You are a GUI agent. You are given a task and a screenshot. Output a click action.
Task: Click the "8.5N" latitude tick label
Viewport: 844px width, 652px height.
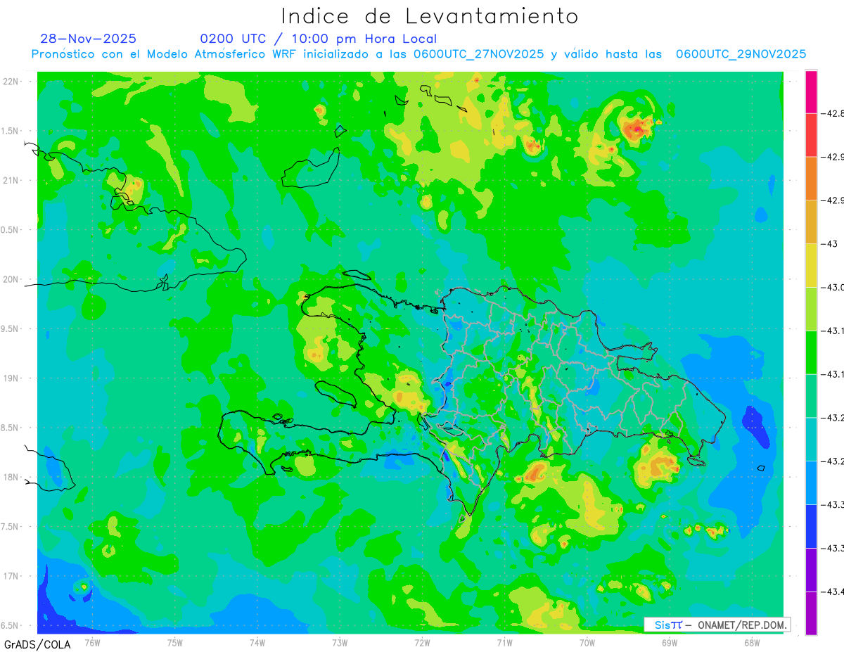pos(10,428)
